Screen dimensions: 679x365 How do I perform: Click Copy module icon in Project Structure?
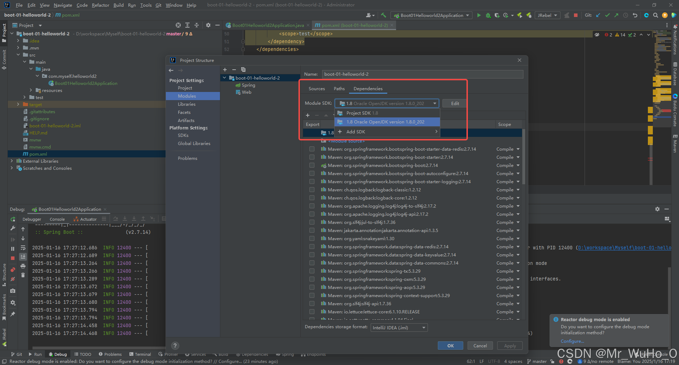(243, 69)
